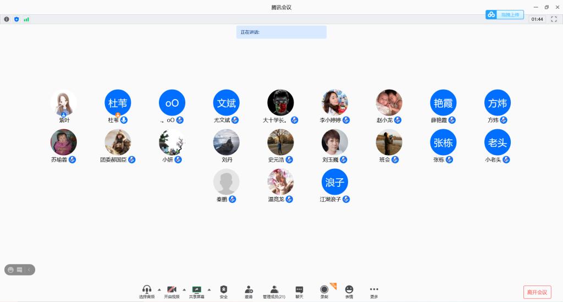Click 共享屏幕 to share screen
The image size is (563, 302).
pyautogui.click(x=196, y=290)
